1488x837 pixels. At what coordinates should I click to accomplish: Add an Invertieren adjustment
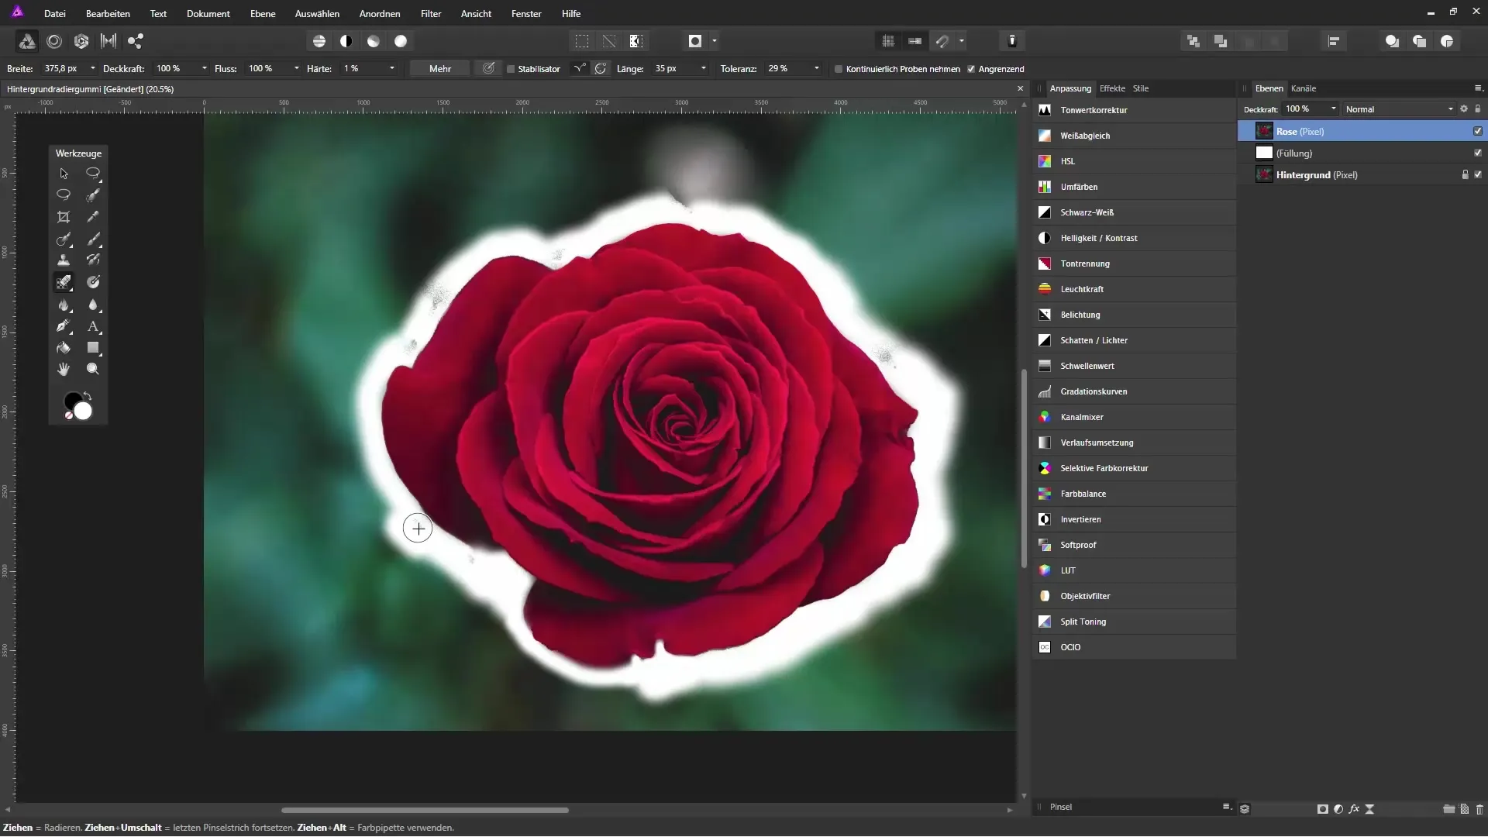point(1135,519)
